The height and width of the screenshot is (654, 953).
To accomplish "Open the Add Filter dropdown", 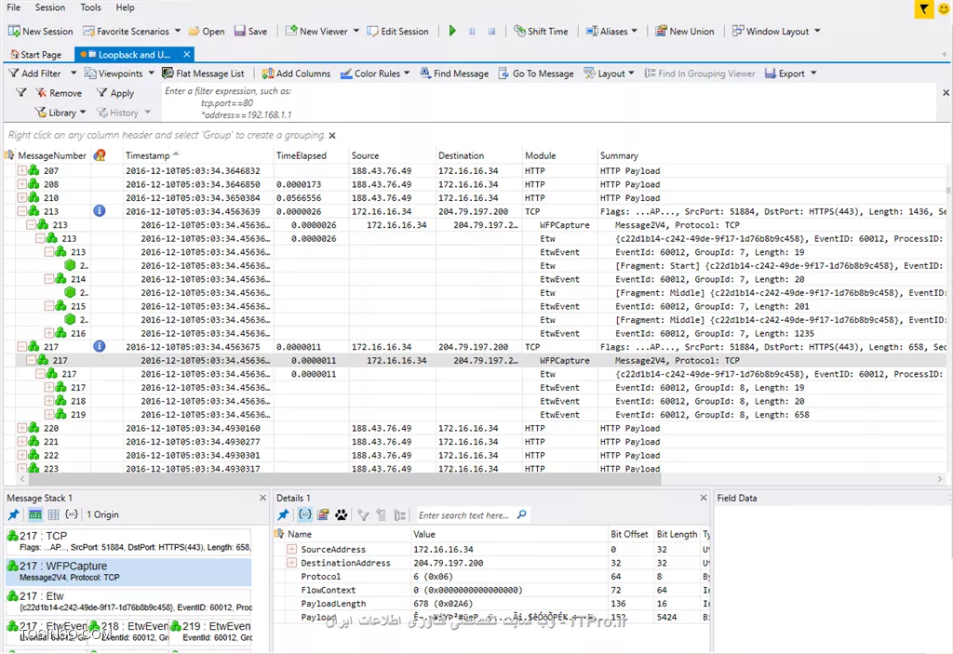I will (x=74, y=73).
